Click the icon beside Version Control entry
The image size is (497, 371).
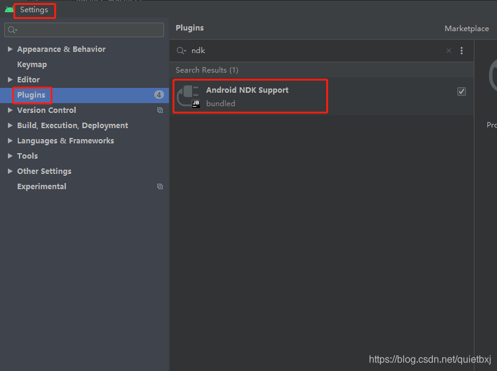pos(160,110)
